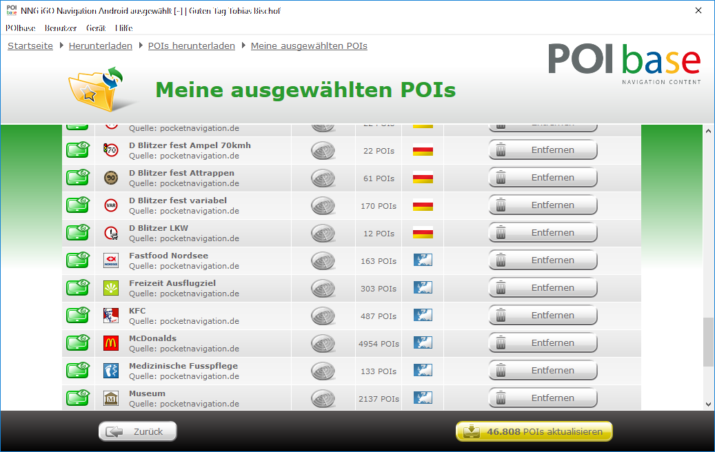The height and width of the screenshot is (452, 715).
Task: Click Entfernen for D Blitzer fest Attrappen
Action: [543, 178]
